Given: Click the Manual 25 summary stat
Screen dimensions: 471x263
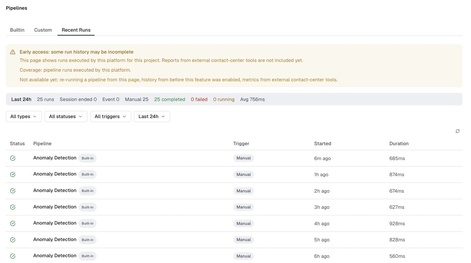Looking at the screenshot, I should coord(137,99).
